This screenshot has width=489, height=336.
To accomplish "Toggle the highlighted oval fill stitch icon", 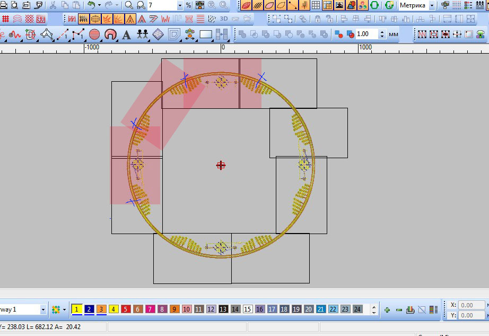I will coord(95,19).
